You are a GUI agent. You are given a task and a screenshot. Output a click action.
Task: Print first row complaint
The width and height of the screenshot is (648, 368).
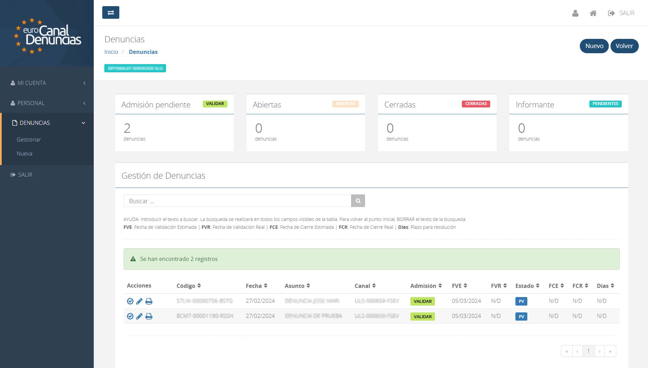tap(149, 301)
